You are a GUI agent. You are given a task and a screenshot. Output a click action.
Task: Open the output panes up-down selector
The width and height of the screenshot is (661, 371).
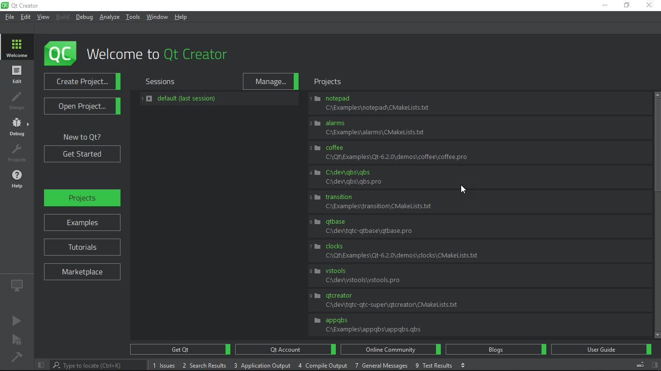pos(463,365)
